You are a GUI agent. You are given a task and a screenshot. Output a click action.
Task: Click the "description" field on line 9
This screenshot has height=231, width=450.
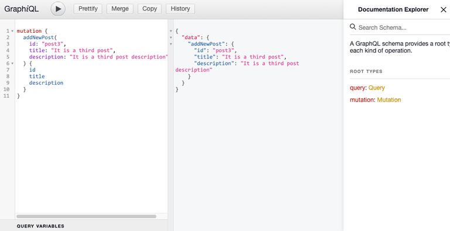[x=46, y=83]
